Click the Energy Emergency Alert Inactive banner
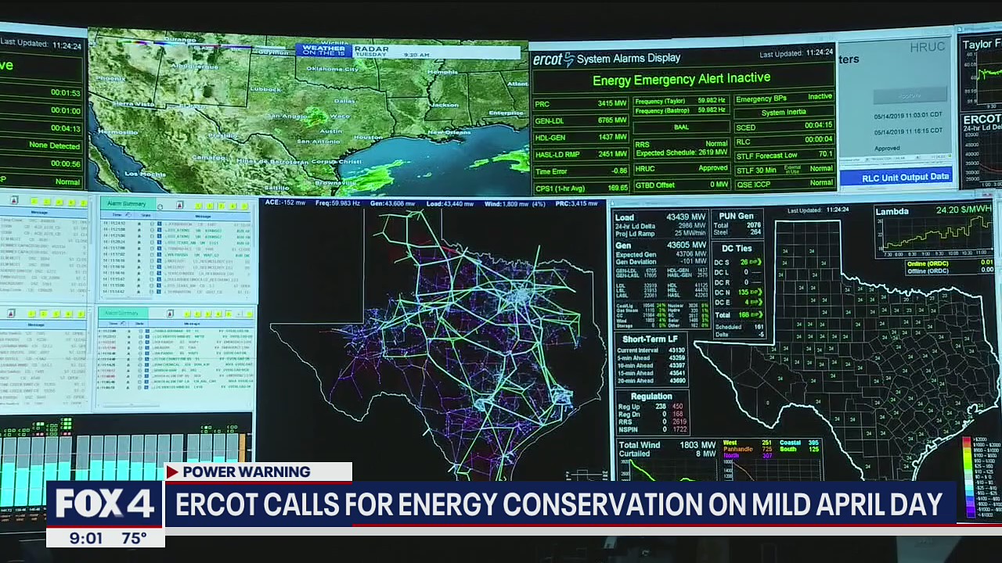 point(683,79)
